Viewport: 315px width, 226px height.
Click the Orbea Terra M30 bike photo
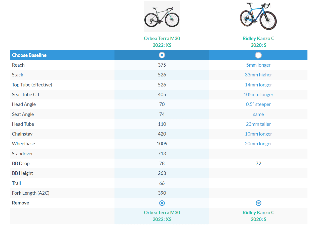click(x=162, y=17)
